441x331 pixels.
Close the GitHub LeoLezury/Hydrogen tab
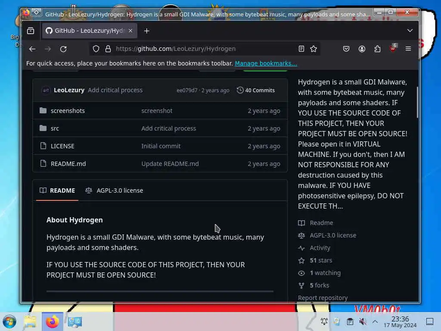[130, 31]
